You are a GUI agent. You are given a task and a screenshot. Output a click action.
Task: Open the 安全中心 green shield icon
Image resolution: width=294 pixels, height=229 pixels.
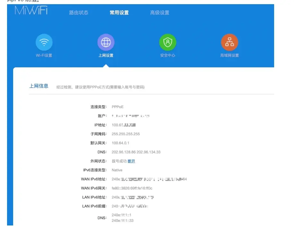tap(168, 42)
